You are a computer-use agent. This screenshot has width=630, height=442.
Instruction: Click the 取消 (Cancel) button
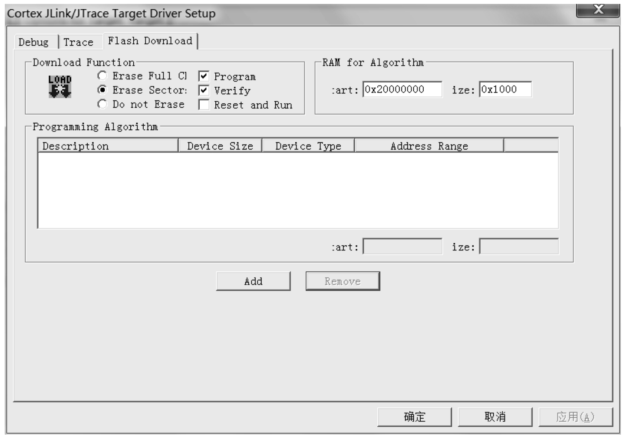pos(495,417)
